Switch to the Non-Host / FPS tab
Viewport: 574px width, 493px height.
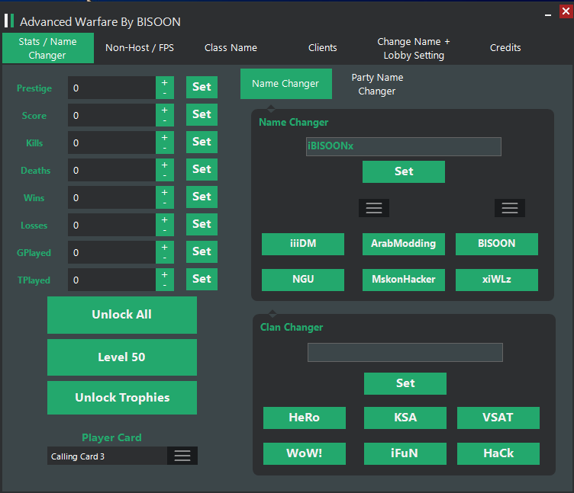click(140, 48)
